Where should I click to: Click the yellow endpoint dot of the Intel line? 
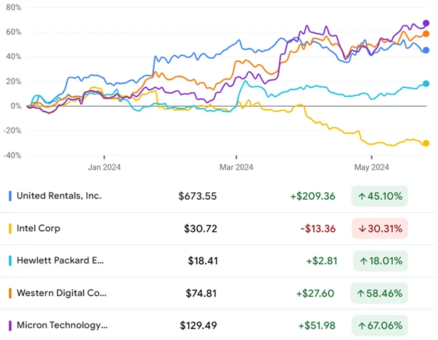click(426, 143)
